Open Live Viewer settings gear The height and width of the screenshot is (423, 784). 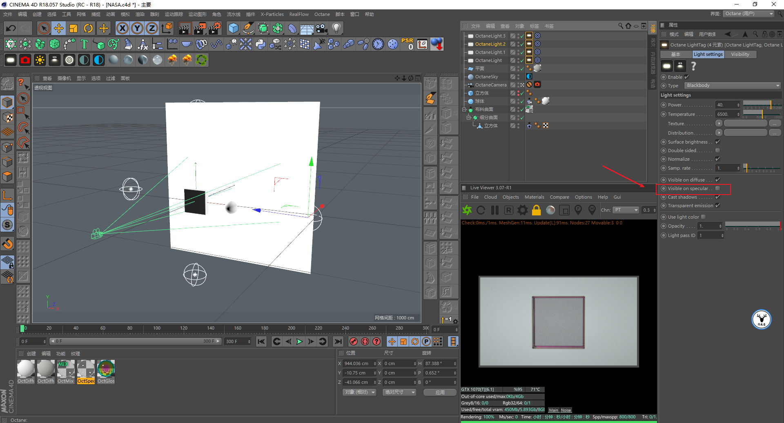[x=523, y=210]
